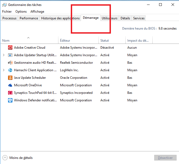Image resolution: width=179 pixels, height=164 pixels.
Task: Select the Démarrage tab
Action: click(91, 18)
